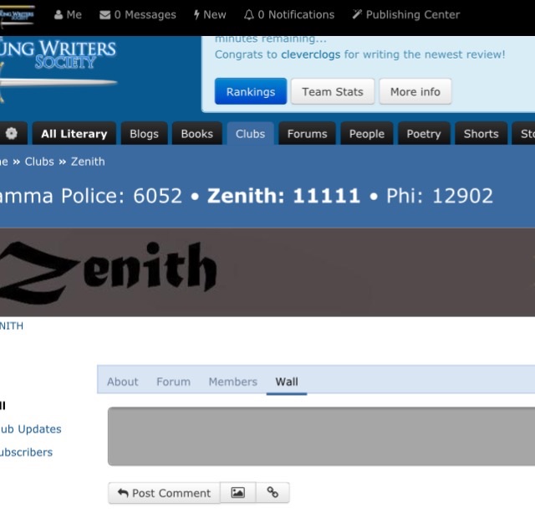Click the Team Stats button

point(333,91)
